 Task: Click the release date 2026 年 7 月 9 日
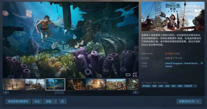pos(173,58)
